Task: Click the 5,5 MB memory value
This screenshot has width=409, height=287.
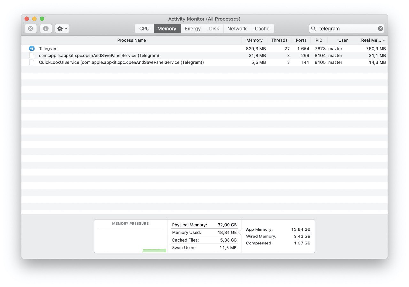Action: (x=259, y=62)
